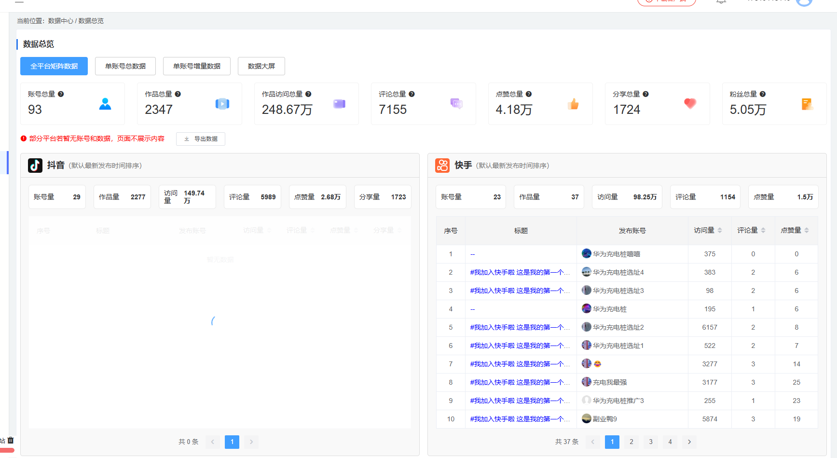Sort 快手 table by 点赞量 column
This screenshot has width=837, height=458.
(806, 231)
